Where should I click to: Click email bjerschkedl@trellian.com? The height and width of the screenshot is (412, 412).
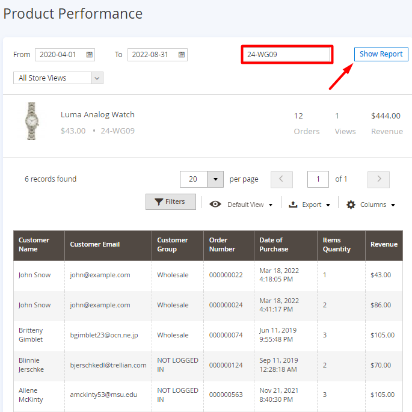point(108,365)
